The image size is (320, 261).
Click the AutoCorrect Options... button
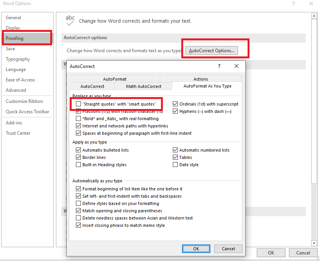tap(212, 51)
